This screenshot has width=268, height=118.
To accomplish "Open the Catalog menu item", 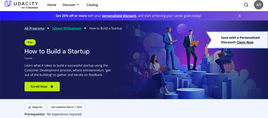I will click(x=92, y=5).
